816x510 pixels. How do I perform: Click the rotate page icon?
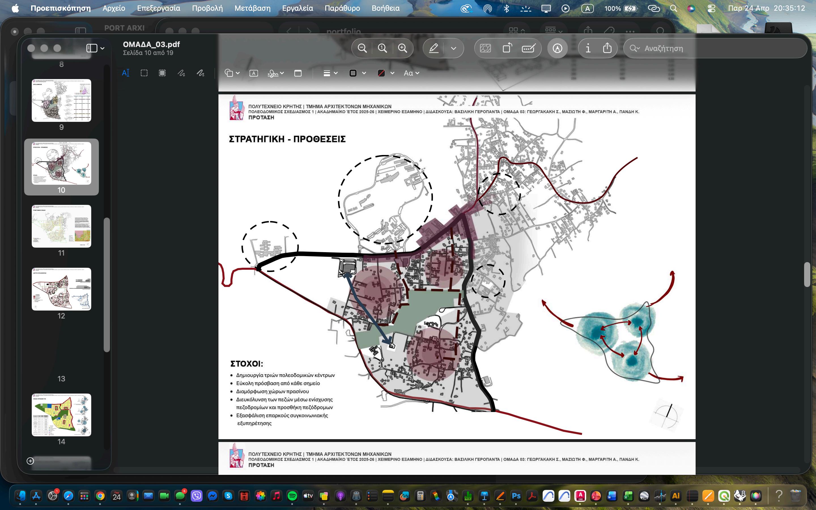[507, 48]
